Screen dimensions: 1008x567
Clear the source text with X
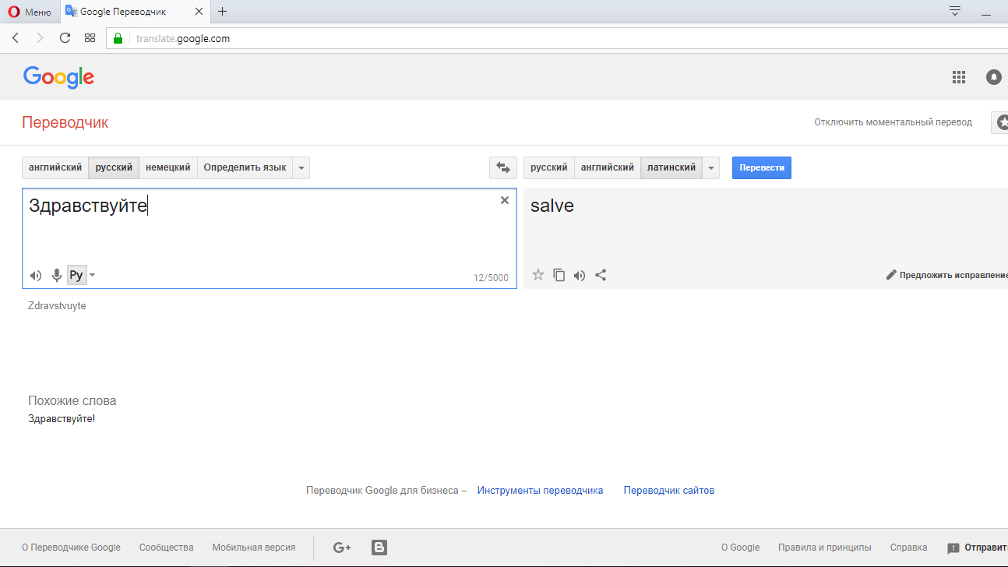tap(505, 200)
